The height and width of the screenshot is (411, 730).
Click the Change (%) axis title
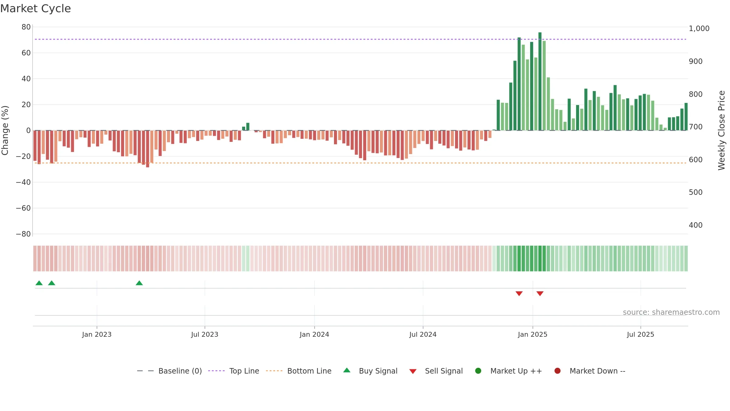coord(5,130)
